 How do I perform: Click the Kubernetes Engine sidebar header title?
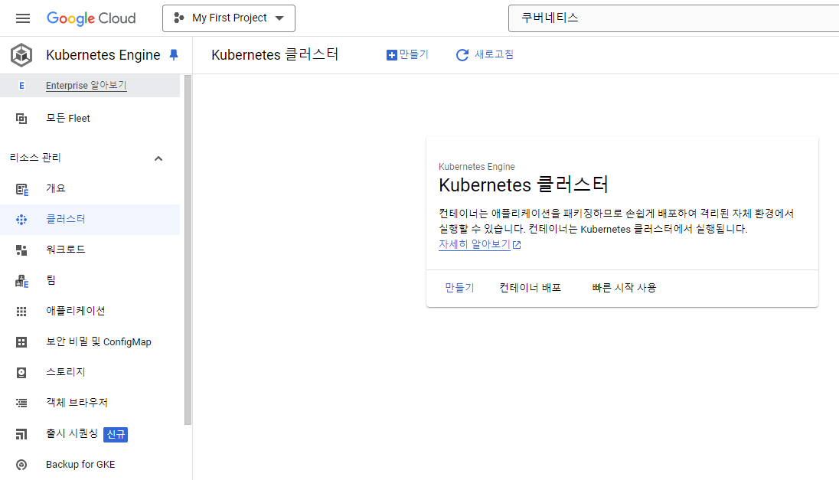[103, 54]
